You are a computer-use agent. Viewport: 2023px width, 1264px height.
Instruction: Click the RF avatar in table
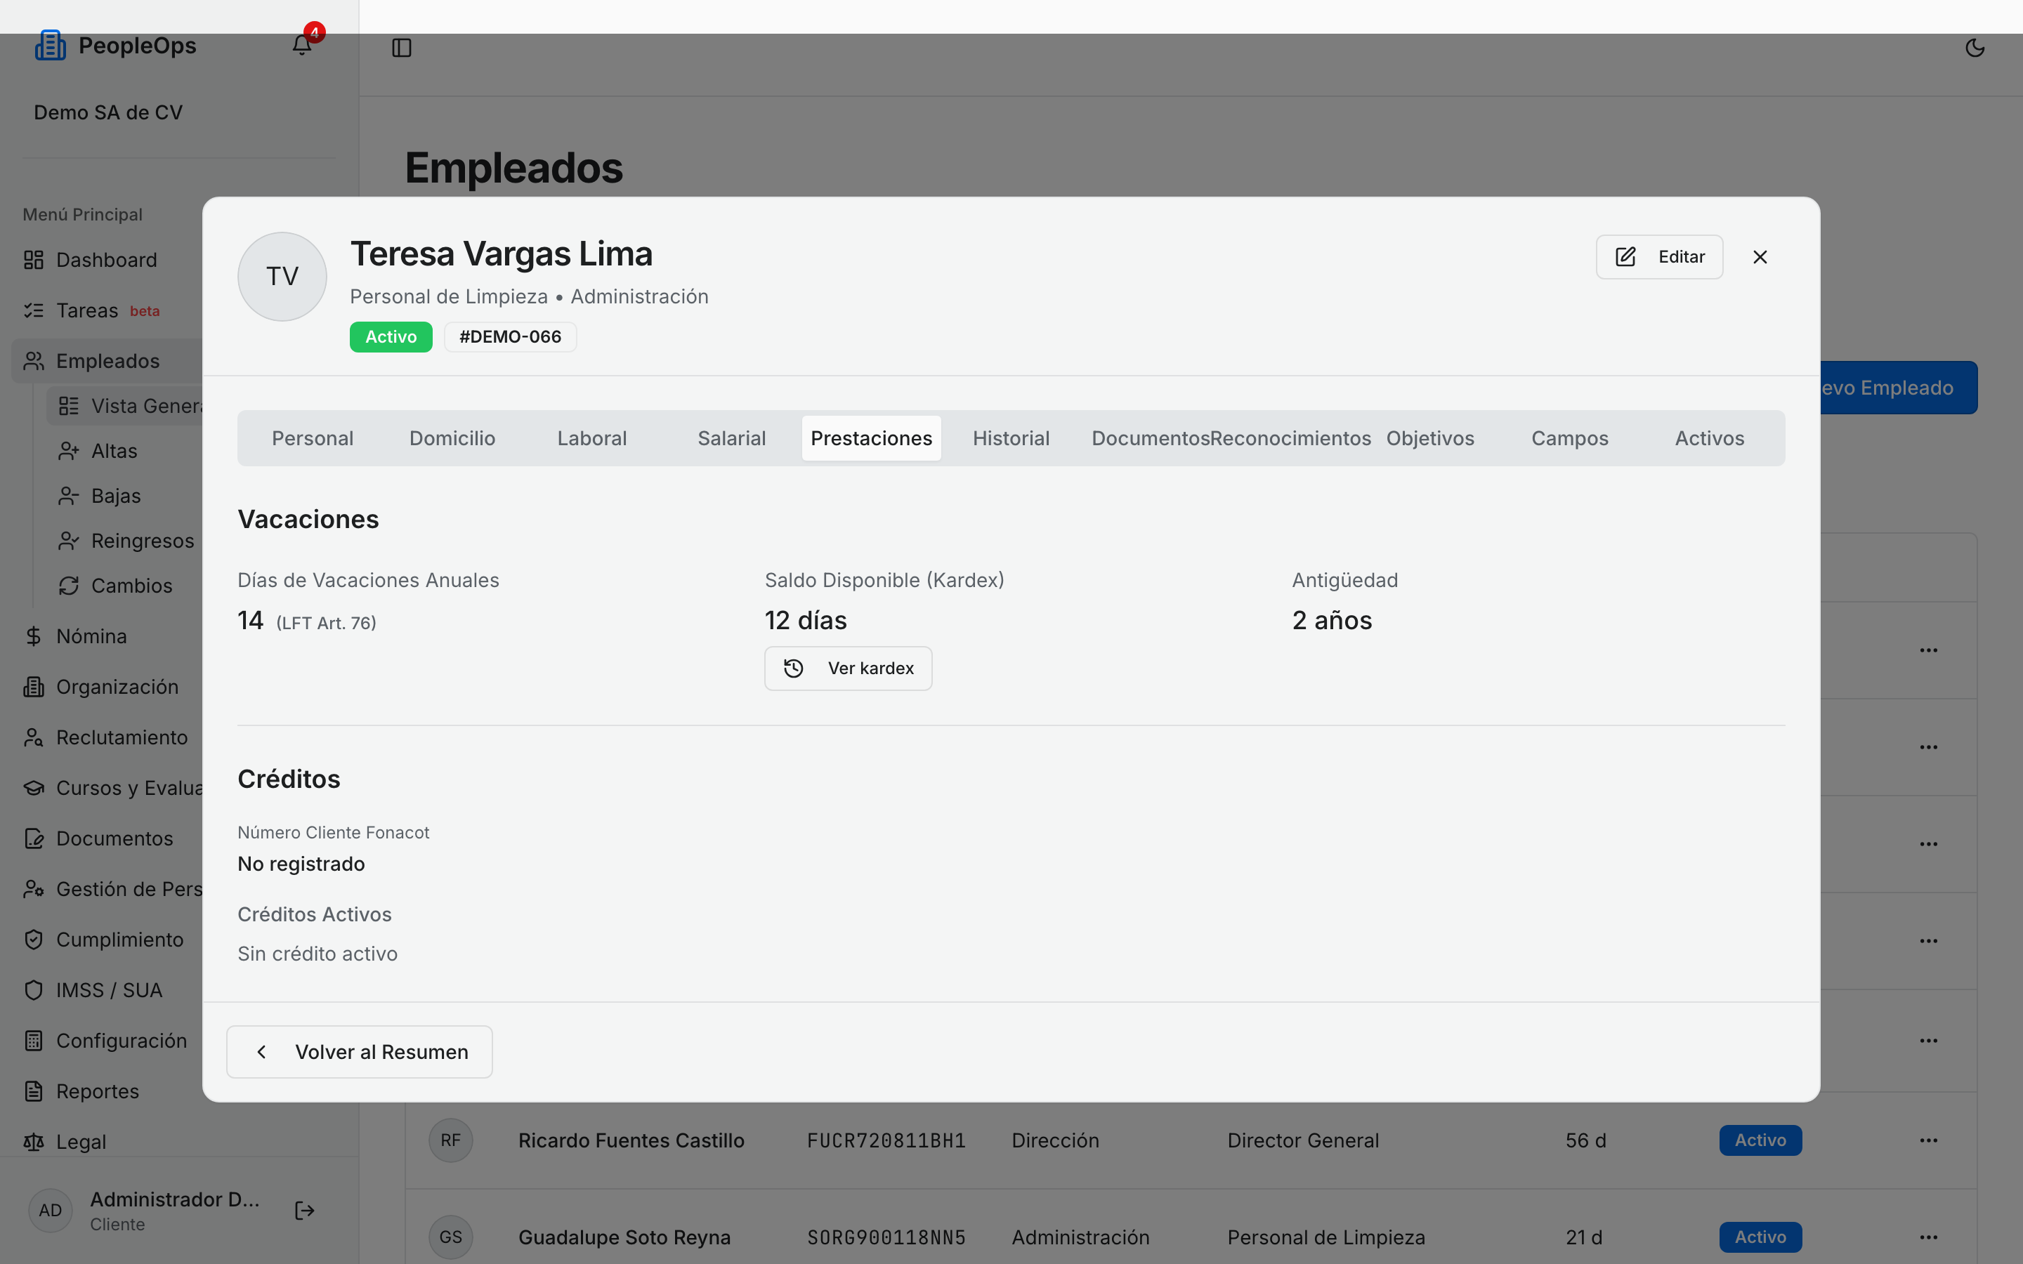coord(450,1140)
